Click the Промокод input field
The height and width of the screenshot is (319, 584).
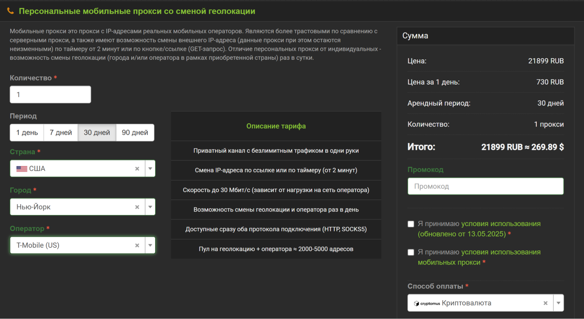(485, 187)
